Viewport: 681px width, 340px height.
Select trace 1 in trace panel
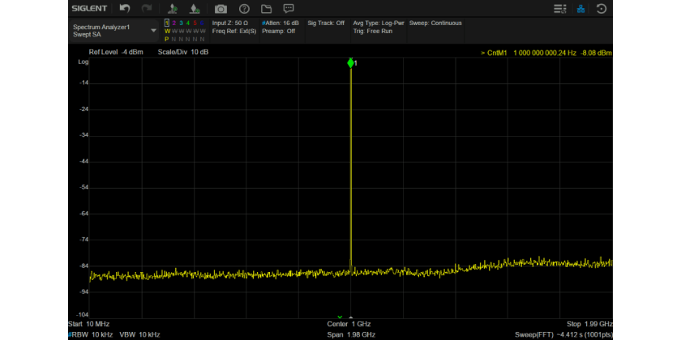167,23
